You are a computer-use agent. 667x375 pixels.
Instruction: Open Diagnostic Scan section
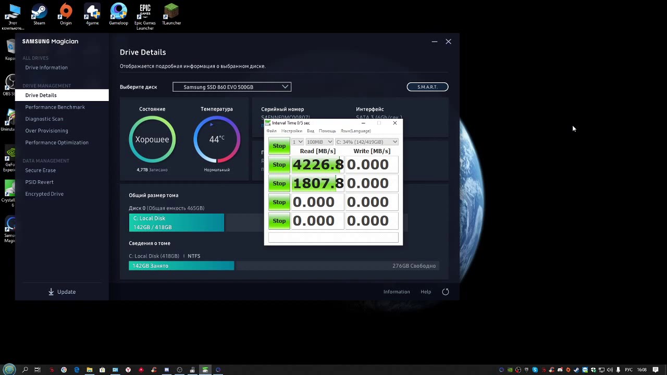click(44, 119)
